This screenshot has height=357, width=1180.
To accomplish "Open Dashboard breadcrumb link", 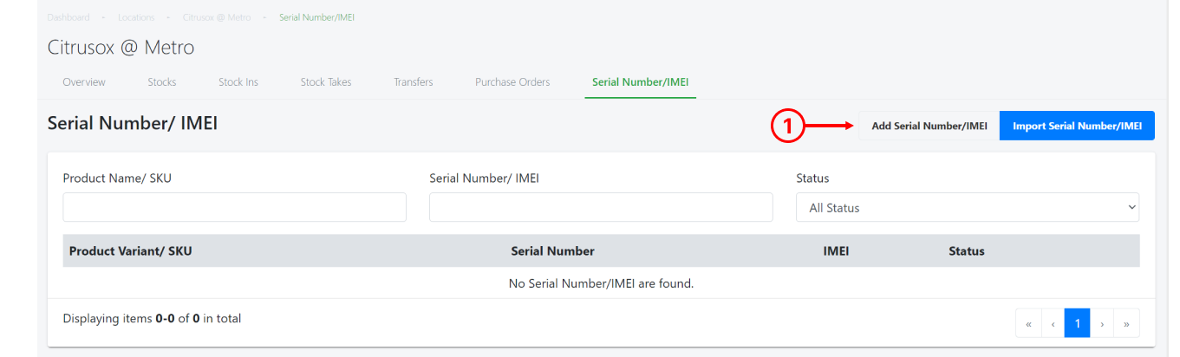I will pos(68,17).
